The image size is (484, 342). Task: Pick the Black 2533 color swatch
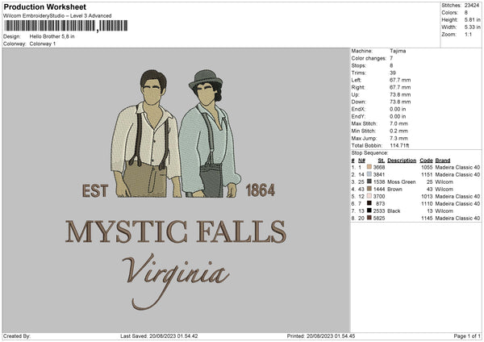[x=369, y=211]
